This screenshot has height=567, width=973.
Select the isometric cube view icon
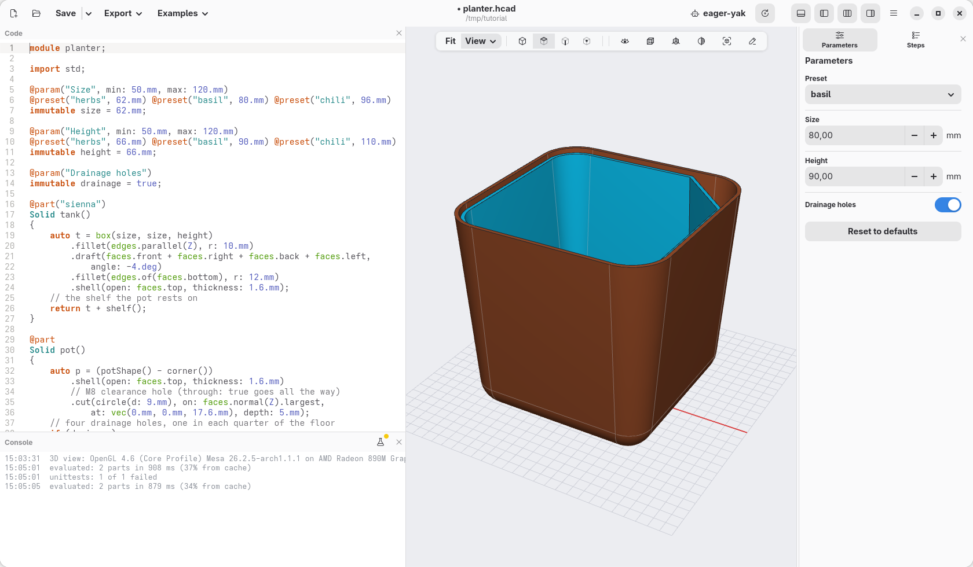522,41
